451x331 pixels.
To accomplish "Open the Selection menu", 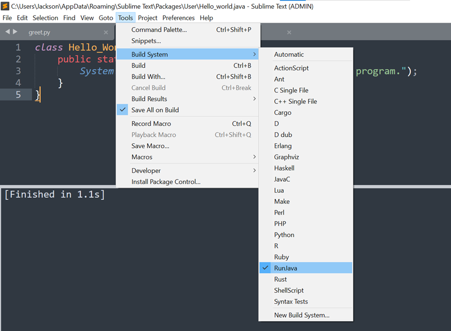I will (x=45, y=18).
